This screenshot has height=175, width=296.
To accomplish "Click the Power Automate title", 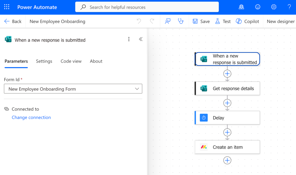I will (37, 7).
